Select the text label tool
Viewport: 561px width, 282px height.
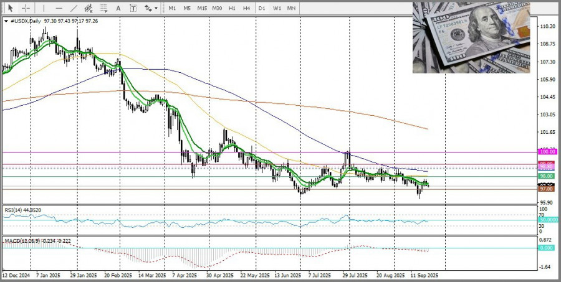(x=133, y=8)
